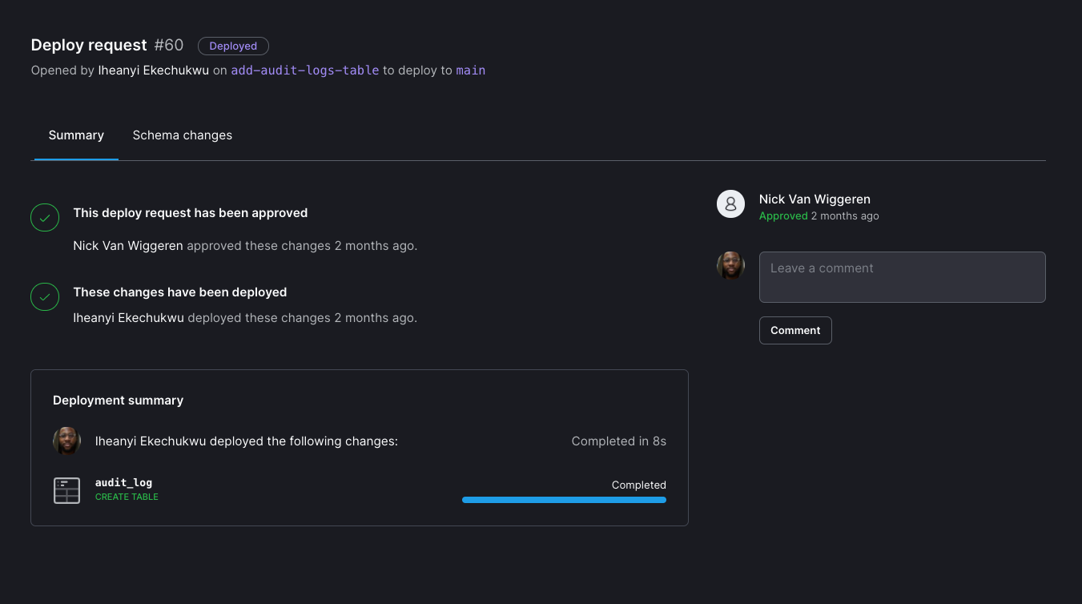Click the green deployed checkmark icon
The image size is (1082, 604).
click(45, 296)
